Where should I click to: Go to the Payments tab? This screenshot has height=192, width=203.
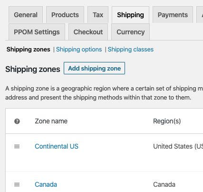click(x=173, y=15)
